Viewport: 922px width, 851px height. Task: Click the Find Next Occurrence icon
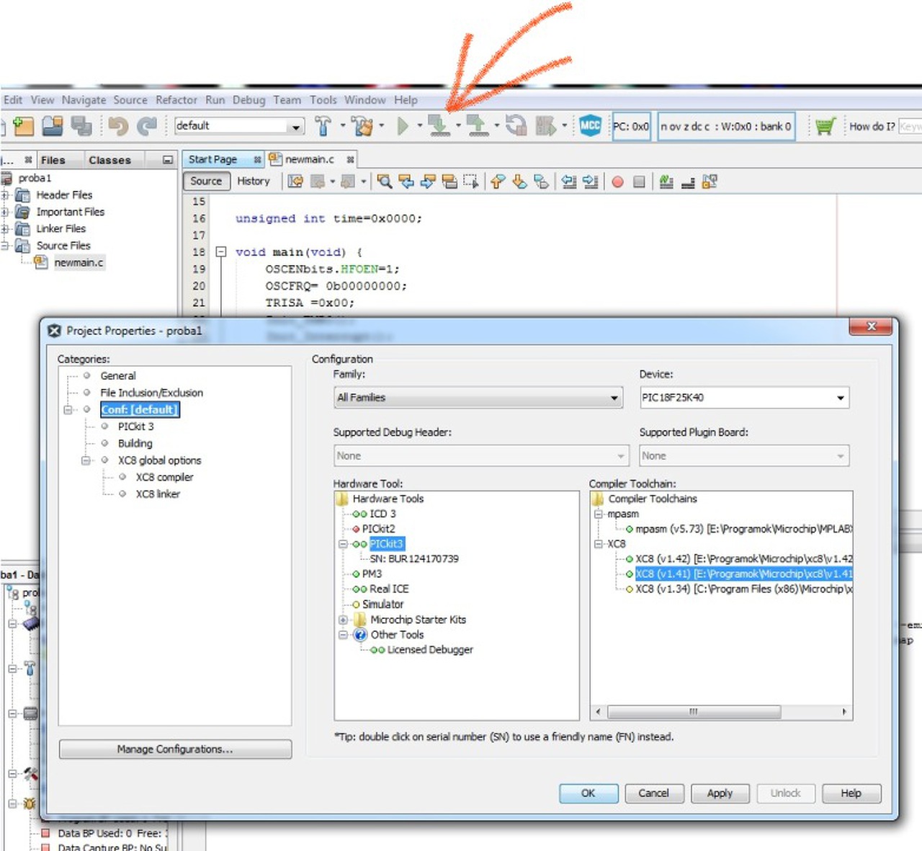(x=428, y=182)
